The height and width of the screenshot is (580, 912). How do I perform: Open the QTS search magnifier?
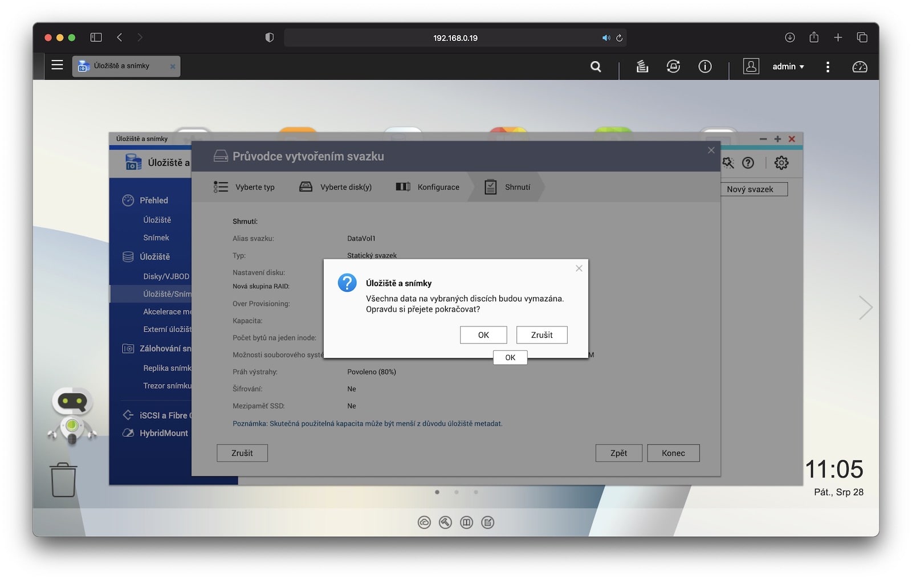pos(596,67)
